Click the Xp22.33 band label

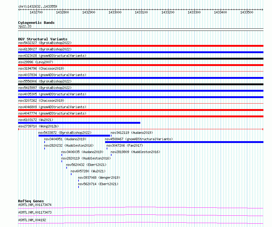coord(25,26)
